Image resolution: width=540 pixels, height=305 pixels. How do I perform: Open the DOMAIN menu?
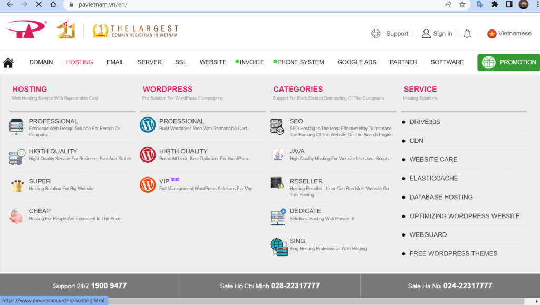pyautogui.click(x=41, y=62)
